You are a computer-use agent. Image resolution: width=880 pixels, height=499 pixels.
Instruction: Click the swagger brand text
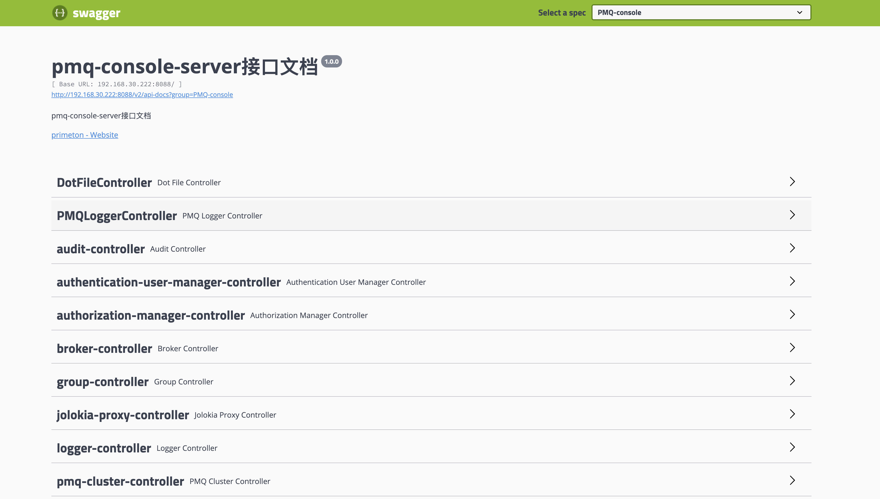tap(96, 13)
